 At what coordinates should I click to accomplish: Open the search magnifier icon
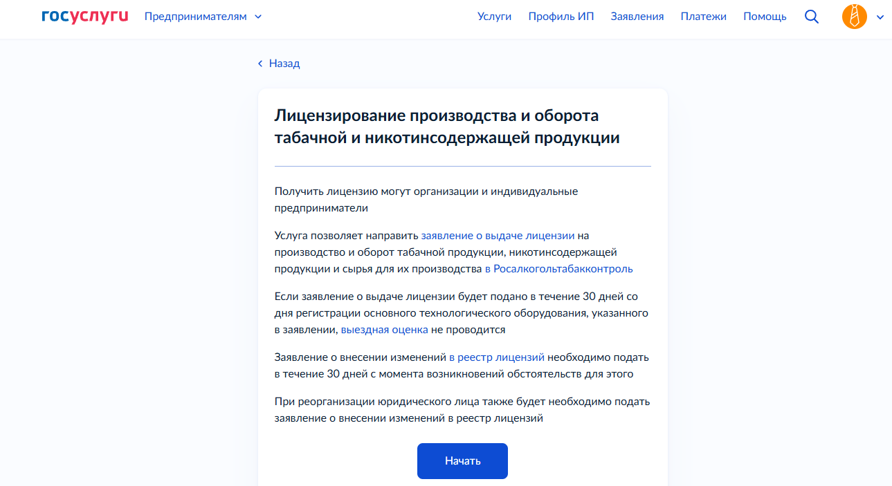[810, 17]
